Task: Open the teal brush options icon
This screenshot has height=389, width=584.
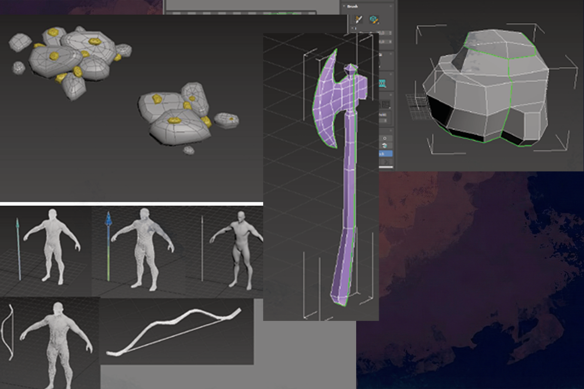Action: 374,19
